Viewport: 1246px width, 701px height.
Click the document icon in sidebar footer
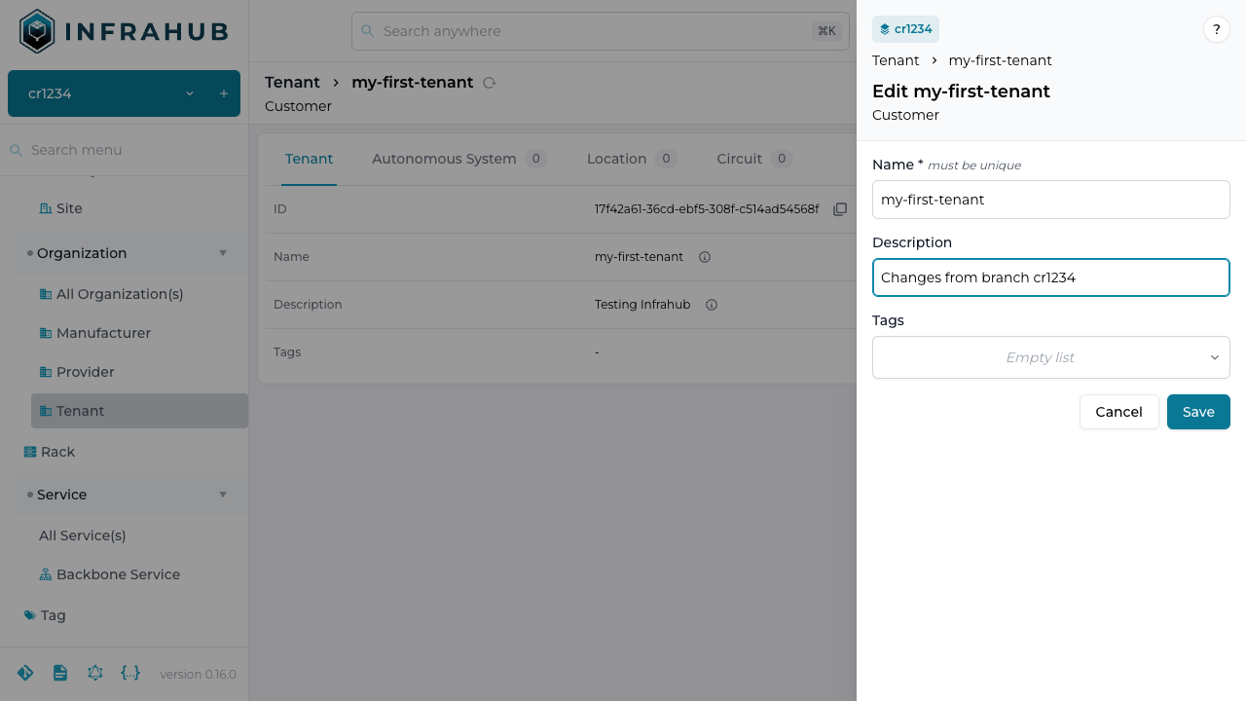click(x=60, y=673)
